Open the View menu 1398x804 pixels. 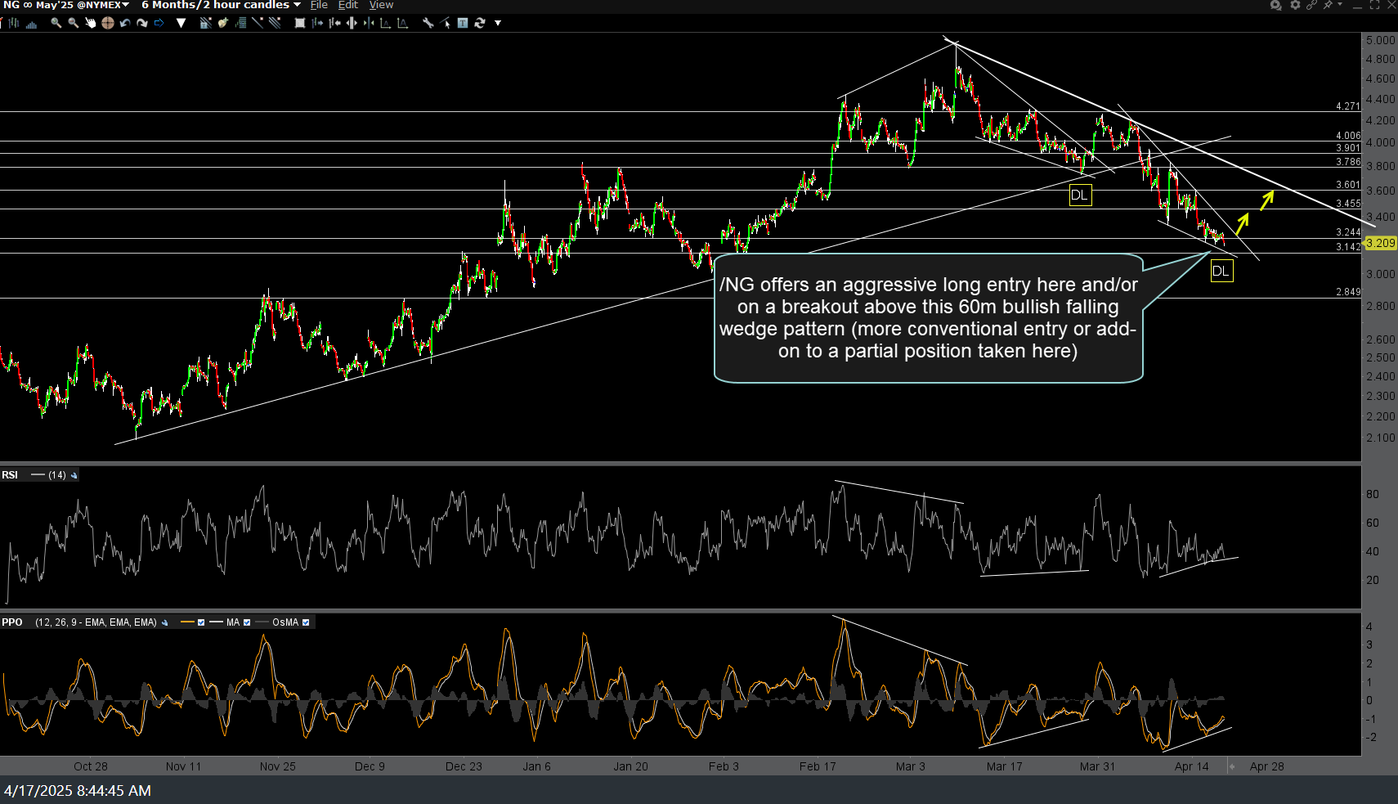(381, 5)
